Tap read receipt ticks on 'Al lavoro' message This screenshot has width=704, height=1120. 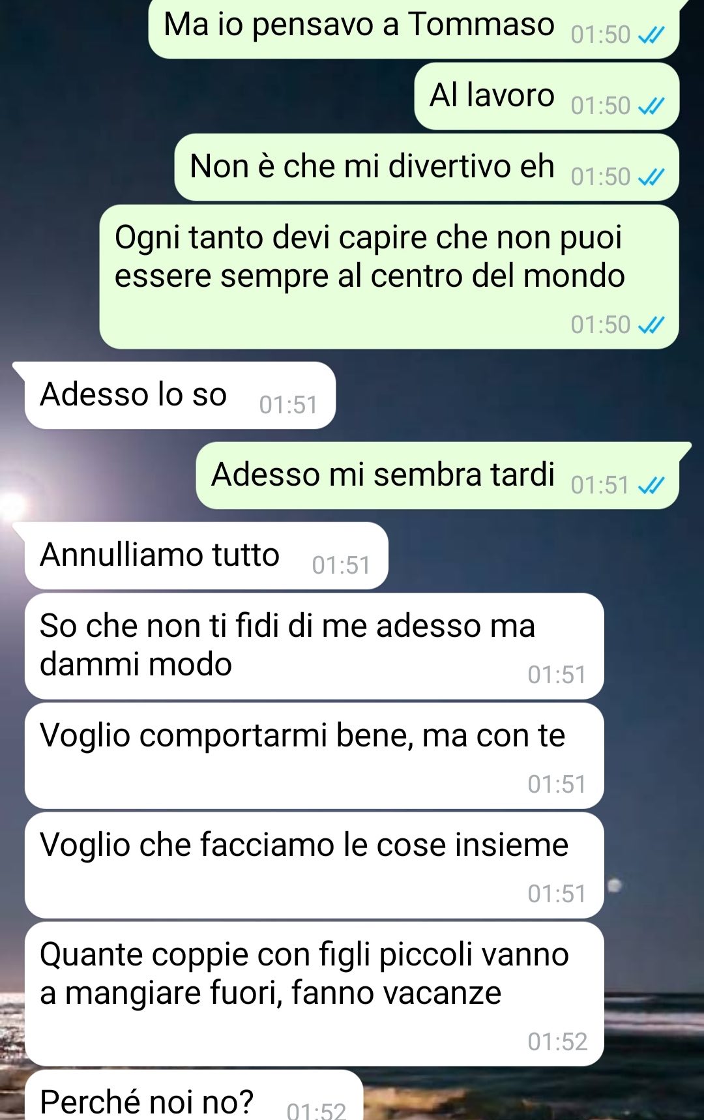(x=651, y=106)
